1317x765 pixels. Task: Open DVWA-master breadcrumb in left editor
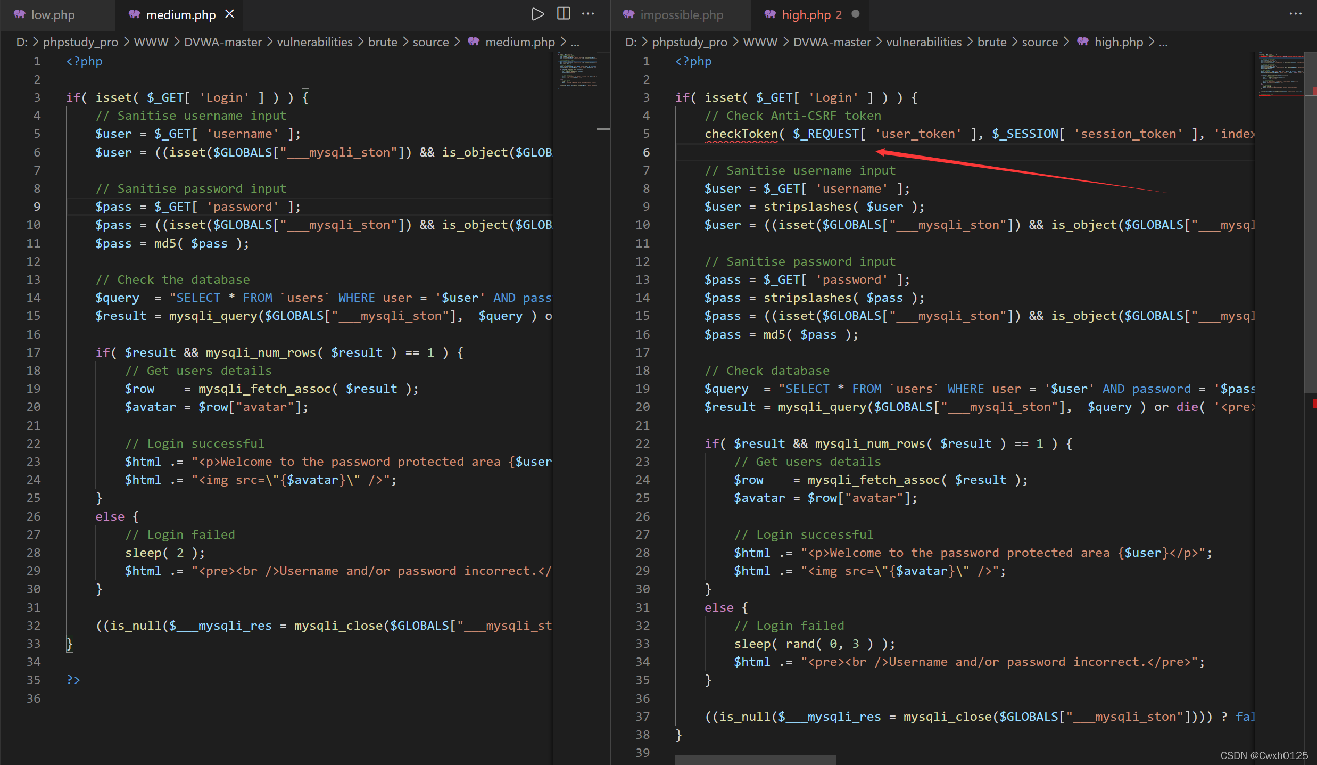click(222, 42)
